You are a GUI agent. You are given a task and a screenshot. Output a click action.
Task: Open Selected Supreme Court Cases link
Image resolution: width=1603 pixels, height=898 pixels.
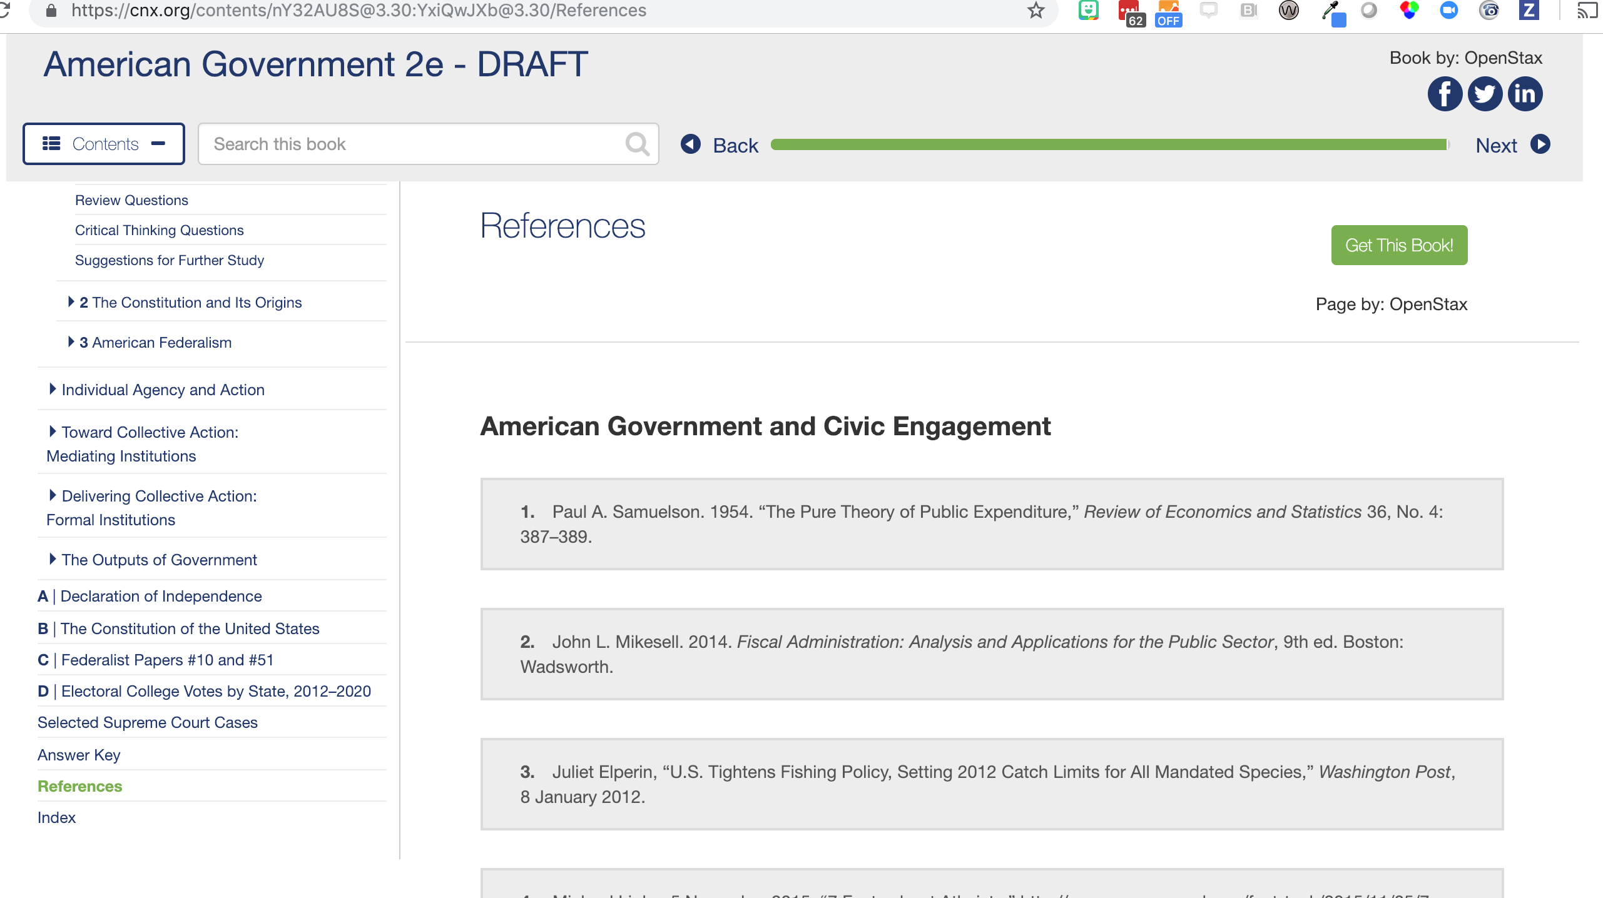pyautogui.click(x=148, y=722)
